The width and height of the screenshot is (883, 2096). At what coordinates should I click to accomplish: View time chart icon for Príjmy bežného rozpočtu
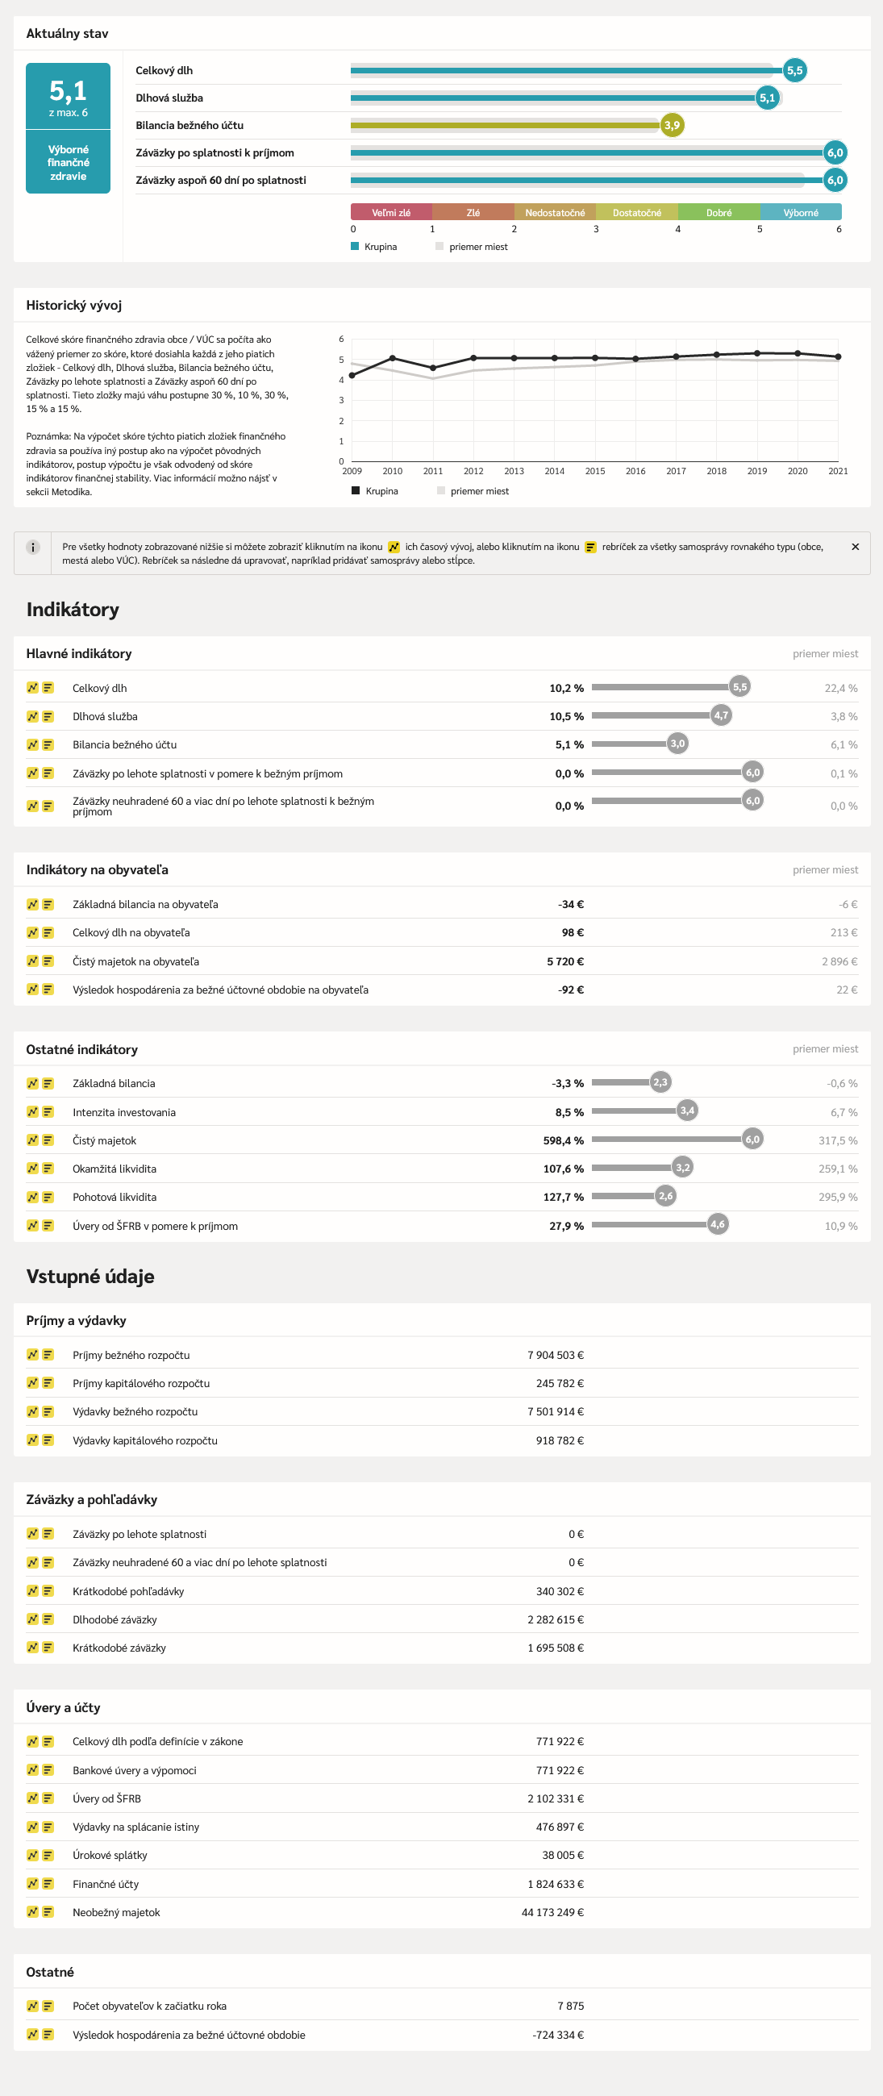pyautogui.click(x=32, y=1355)
